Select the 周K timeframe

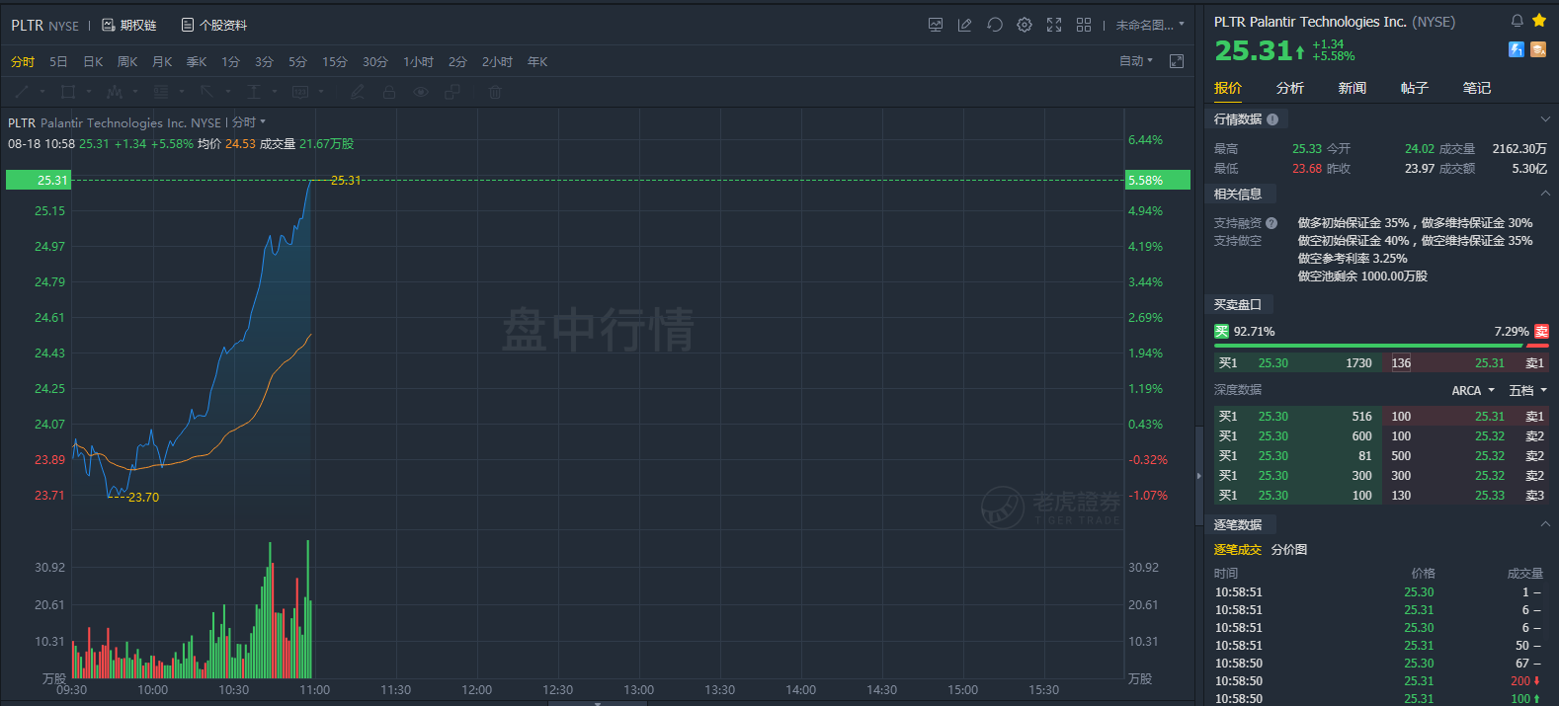(x=127, y=61)
